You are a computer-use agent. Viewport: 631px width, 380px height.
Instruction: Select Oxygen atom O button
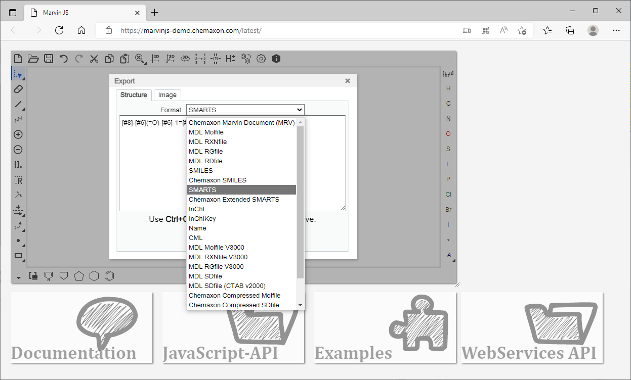click(448, 134)
